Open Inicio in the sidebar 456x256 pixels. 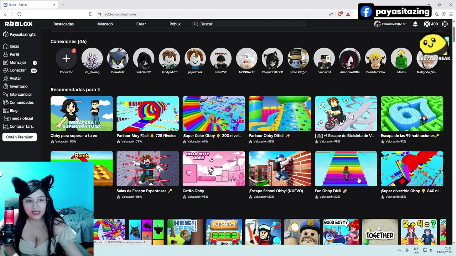[x=14, y=46]
